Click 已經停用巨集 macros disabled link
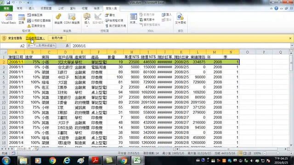This screenshot has width=294, height=165. pos(35,38)
